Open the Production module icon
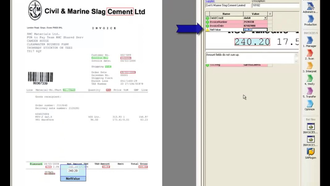 310,21
